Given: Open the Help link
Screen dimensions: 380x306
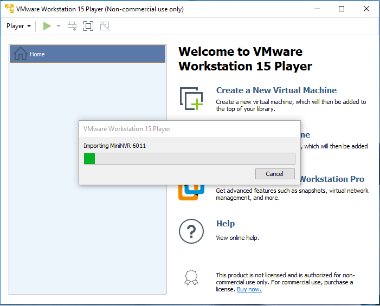Looking at the screenshot, I should click(x=226, y=223).
